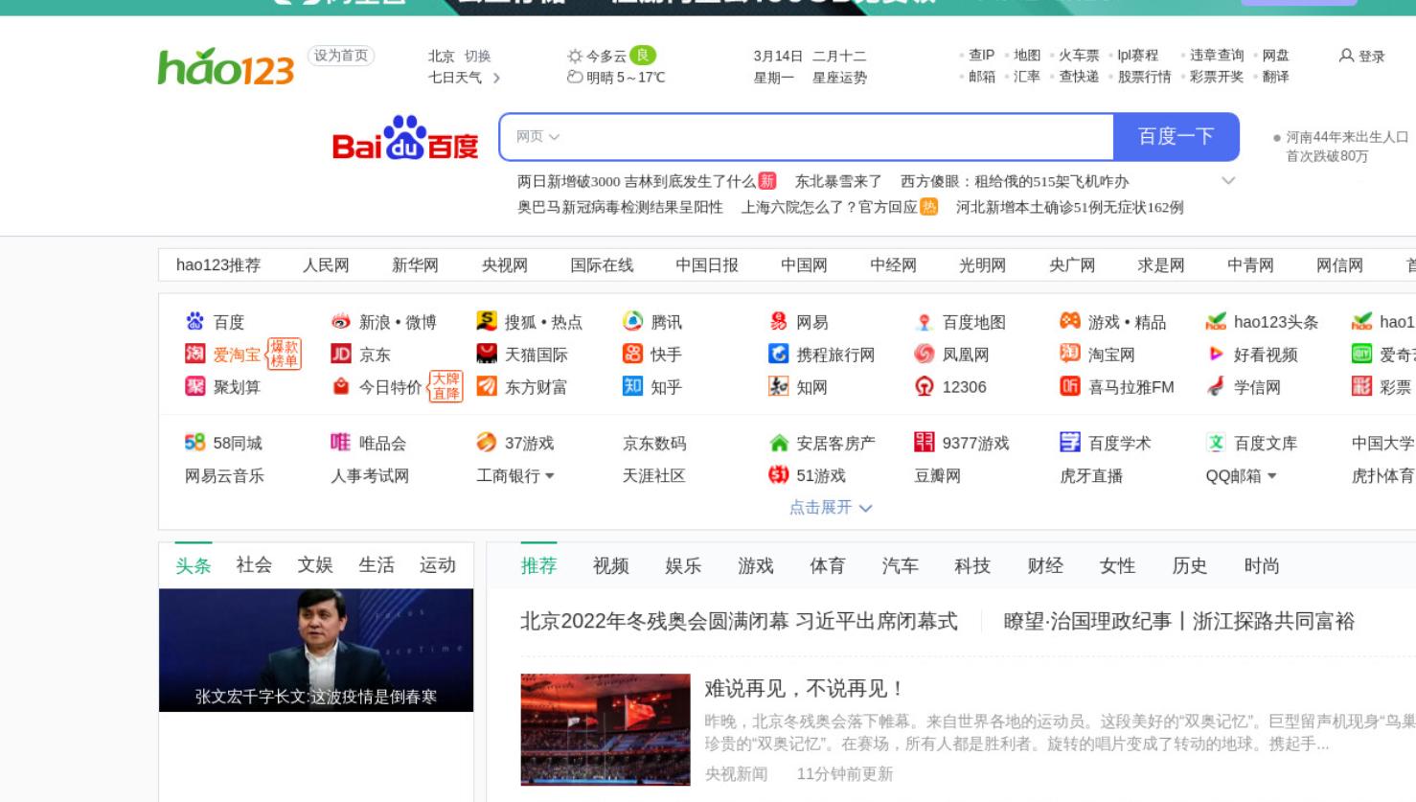Open the 翻译 tool link

tap(1275, 77)
